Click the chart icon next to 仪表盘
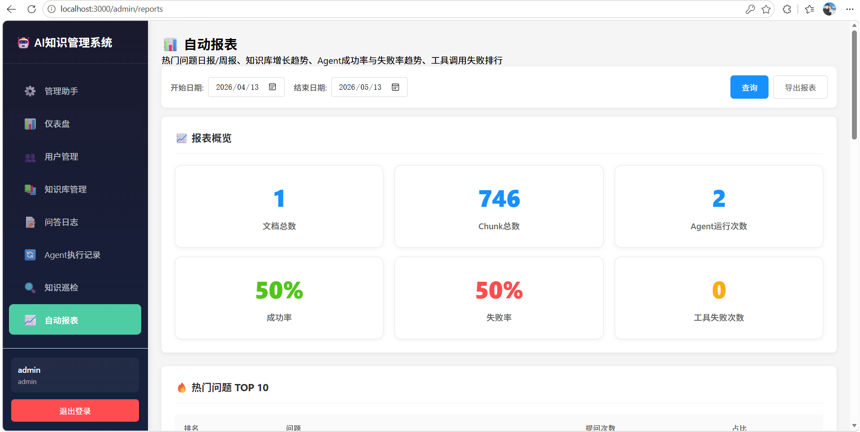The height and width of the screenshot is (432, 860). (30, 124)
